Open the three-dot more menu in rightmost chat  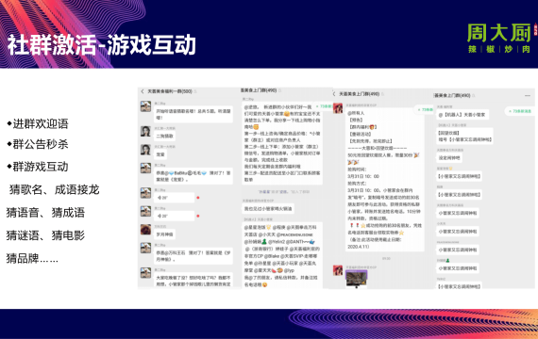tap(528, 95)
